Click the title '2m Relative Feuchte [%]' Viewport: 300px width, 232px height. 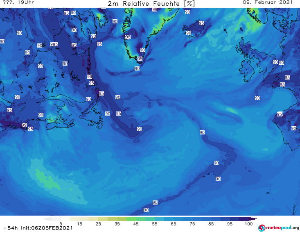151,4
